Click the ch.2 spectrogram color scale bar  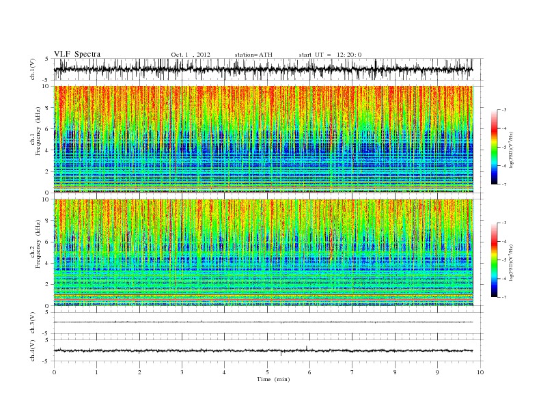(x=494, y=260)
